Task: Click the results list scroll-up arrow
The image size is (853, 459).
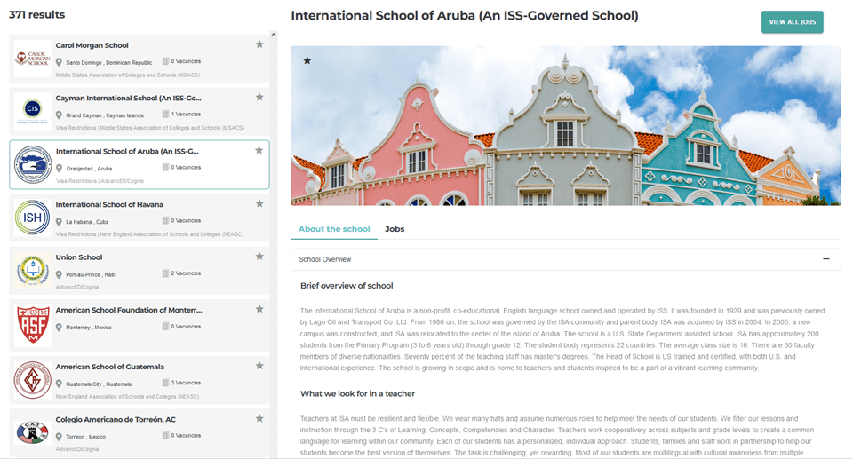Action: coord(274,35)
